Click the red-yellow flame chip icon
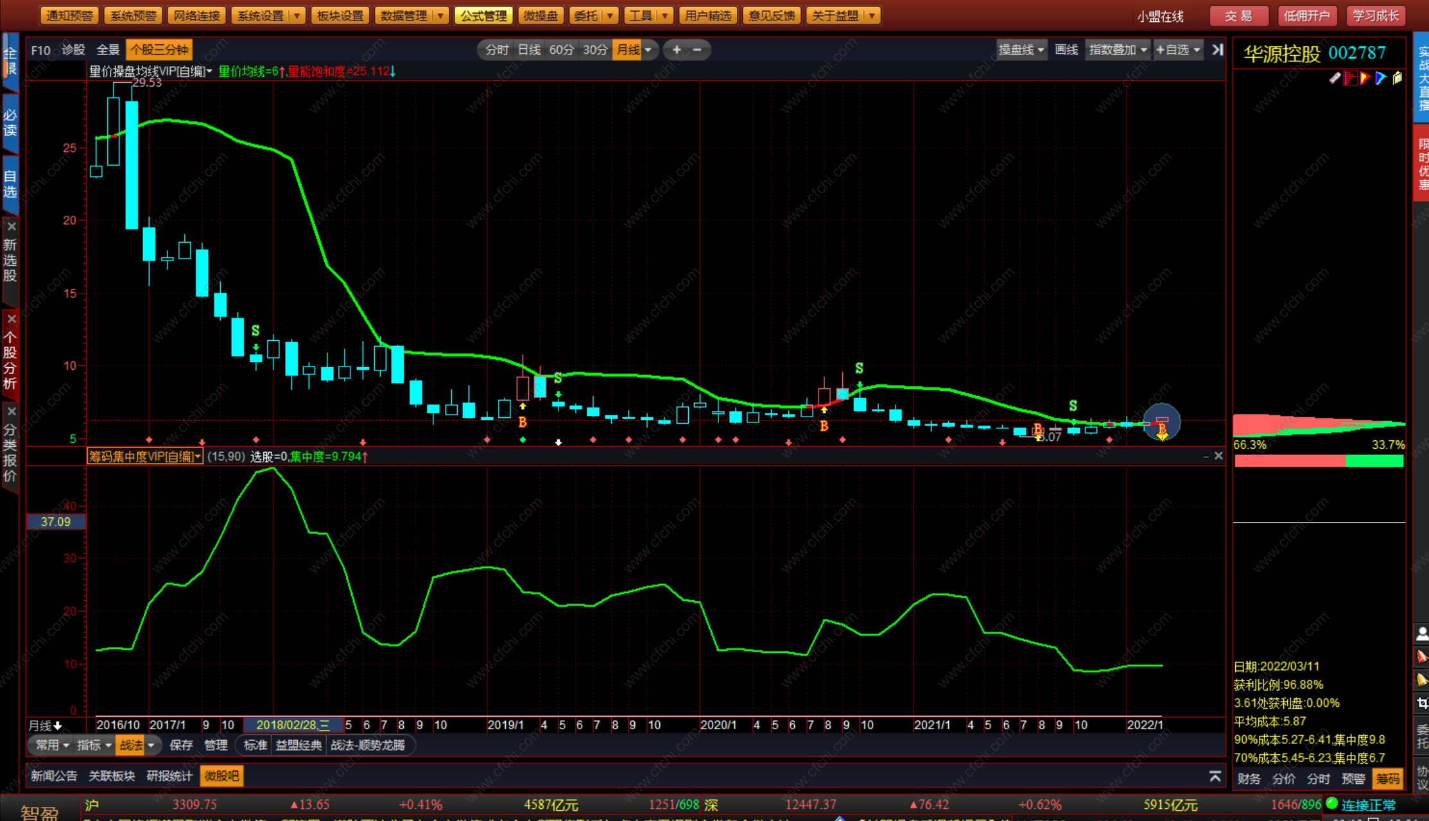Screen dimensions: 1429x821 [x=1366, y=78]
